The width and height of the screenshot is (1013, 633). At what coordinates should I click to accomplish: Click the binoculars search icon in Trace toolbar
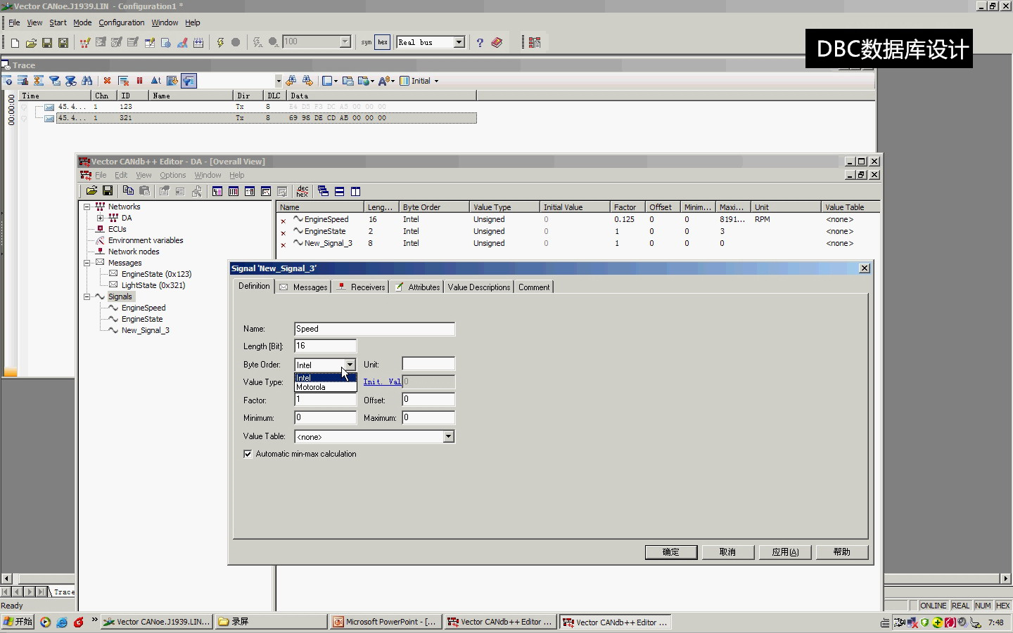click(x=87, y=81)
